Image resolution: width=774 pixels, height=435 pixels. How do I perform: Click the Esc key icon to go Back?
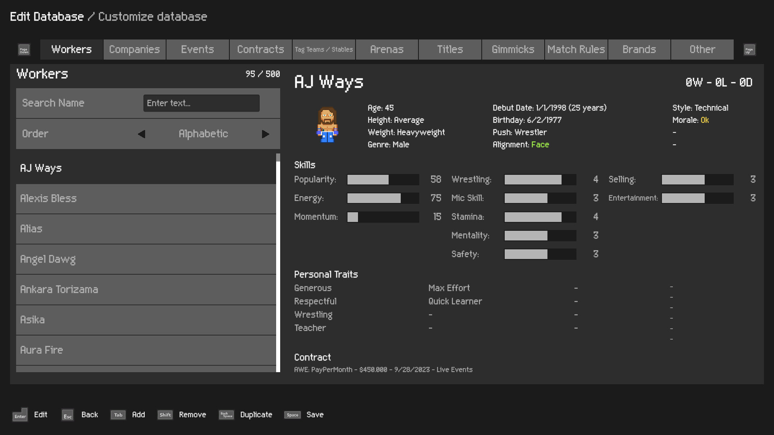click(67, 415)
